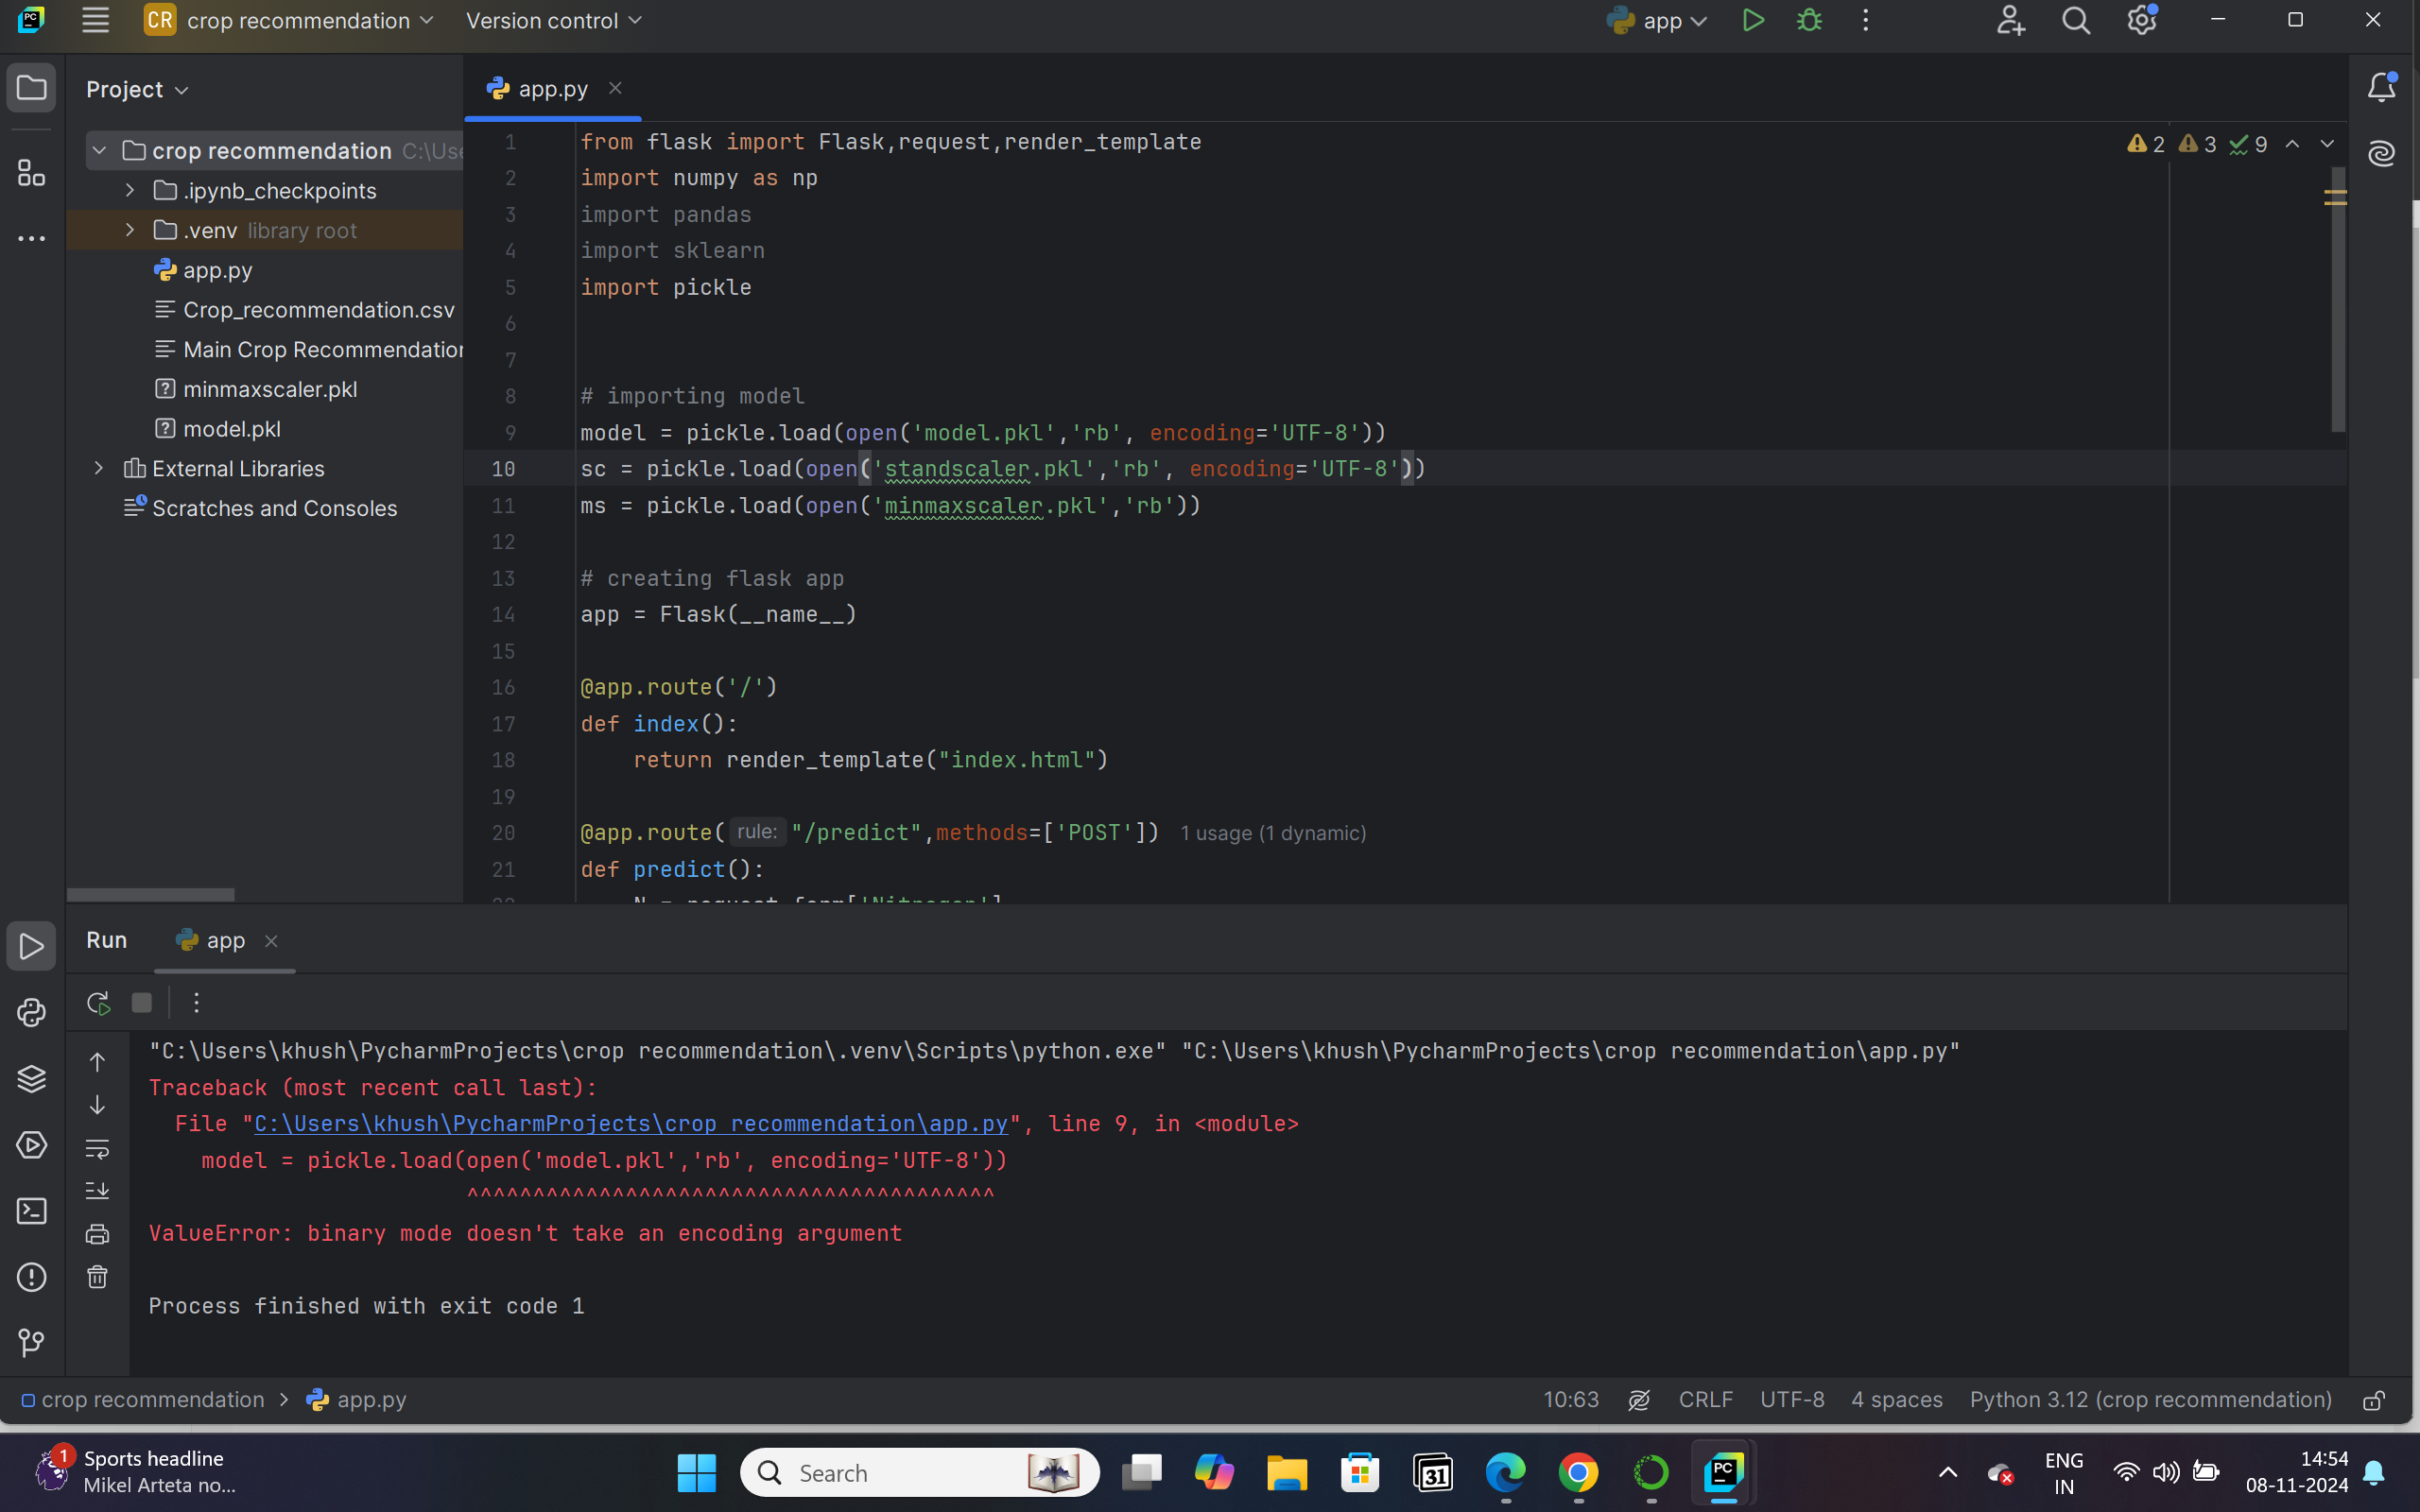Expand the .venv folder
Image resolution: width=2420 pixels, height=1512 pixels.
130,230
